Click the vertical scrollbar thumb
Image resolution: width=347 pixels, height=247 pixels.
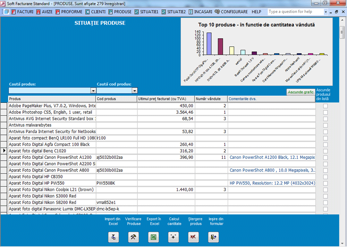click(342, 32)
